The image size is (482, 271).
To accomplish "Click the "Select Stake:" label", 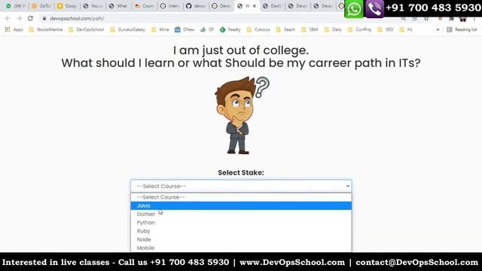I will 241,172.
